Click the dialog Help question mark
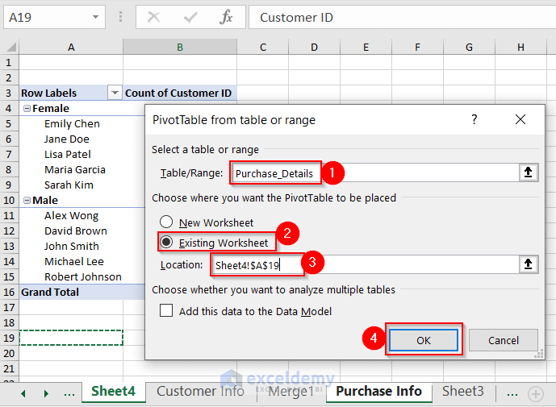This screenshot has height=407, width=556. pyautogui.click(x=474, y=120)
